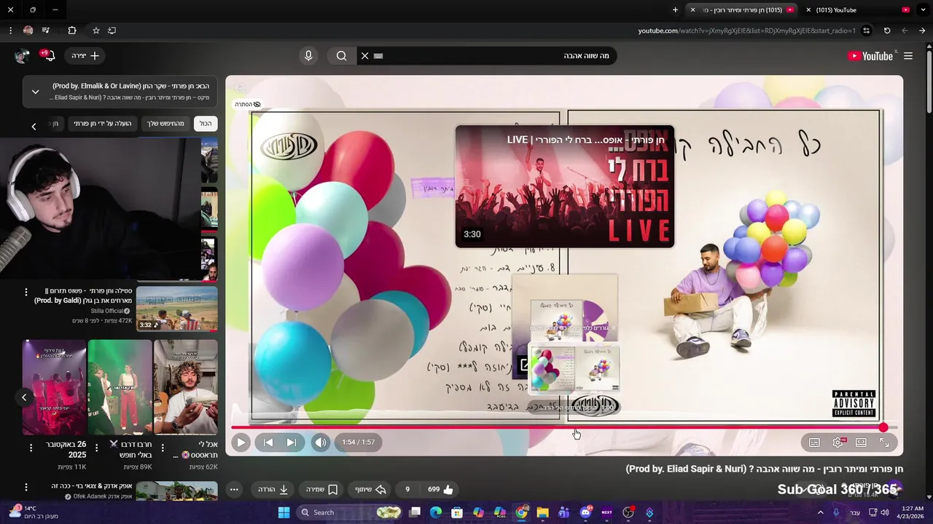Open the YouTube guide hamburger menu

tap(908, 56)
